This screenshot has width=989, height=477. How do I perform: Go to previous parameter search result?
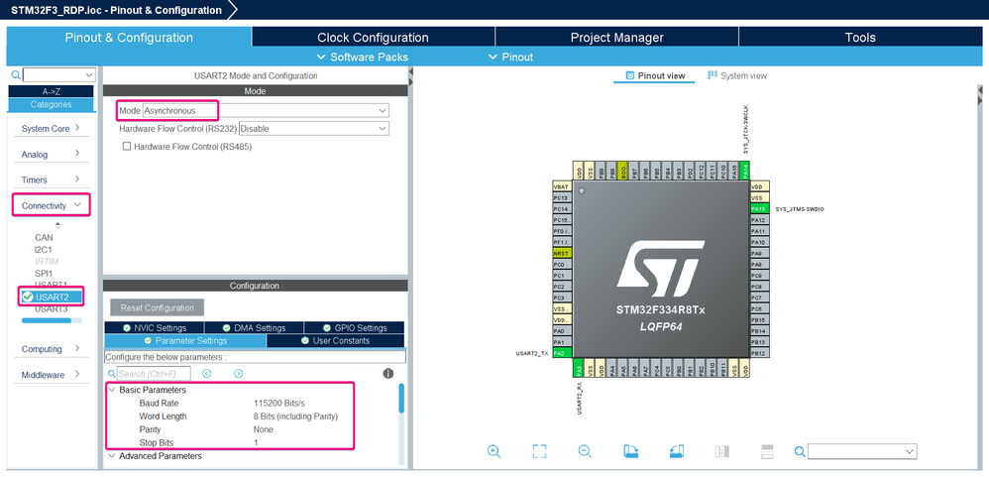206,374
